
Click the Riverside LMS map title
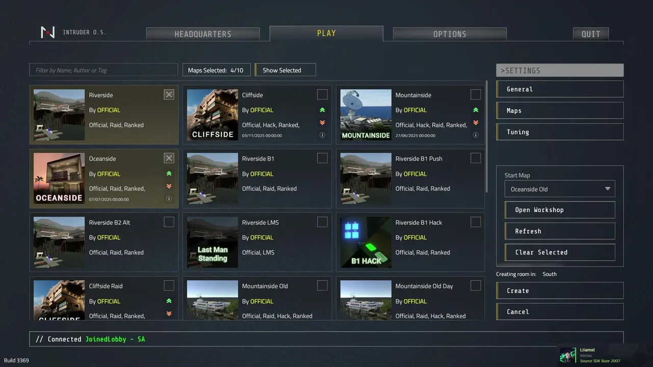260,222
